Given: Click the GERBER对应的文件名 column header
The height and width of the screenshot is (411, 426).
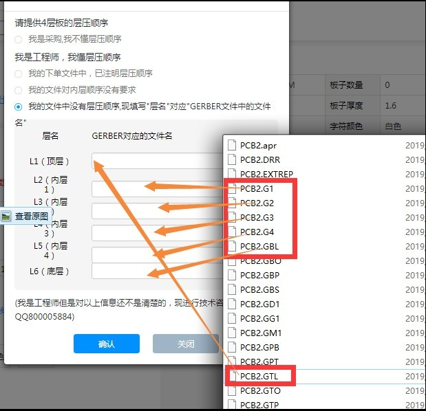Looking at the screenshot, I should (132, 135).
